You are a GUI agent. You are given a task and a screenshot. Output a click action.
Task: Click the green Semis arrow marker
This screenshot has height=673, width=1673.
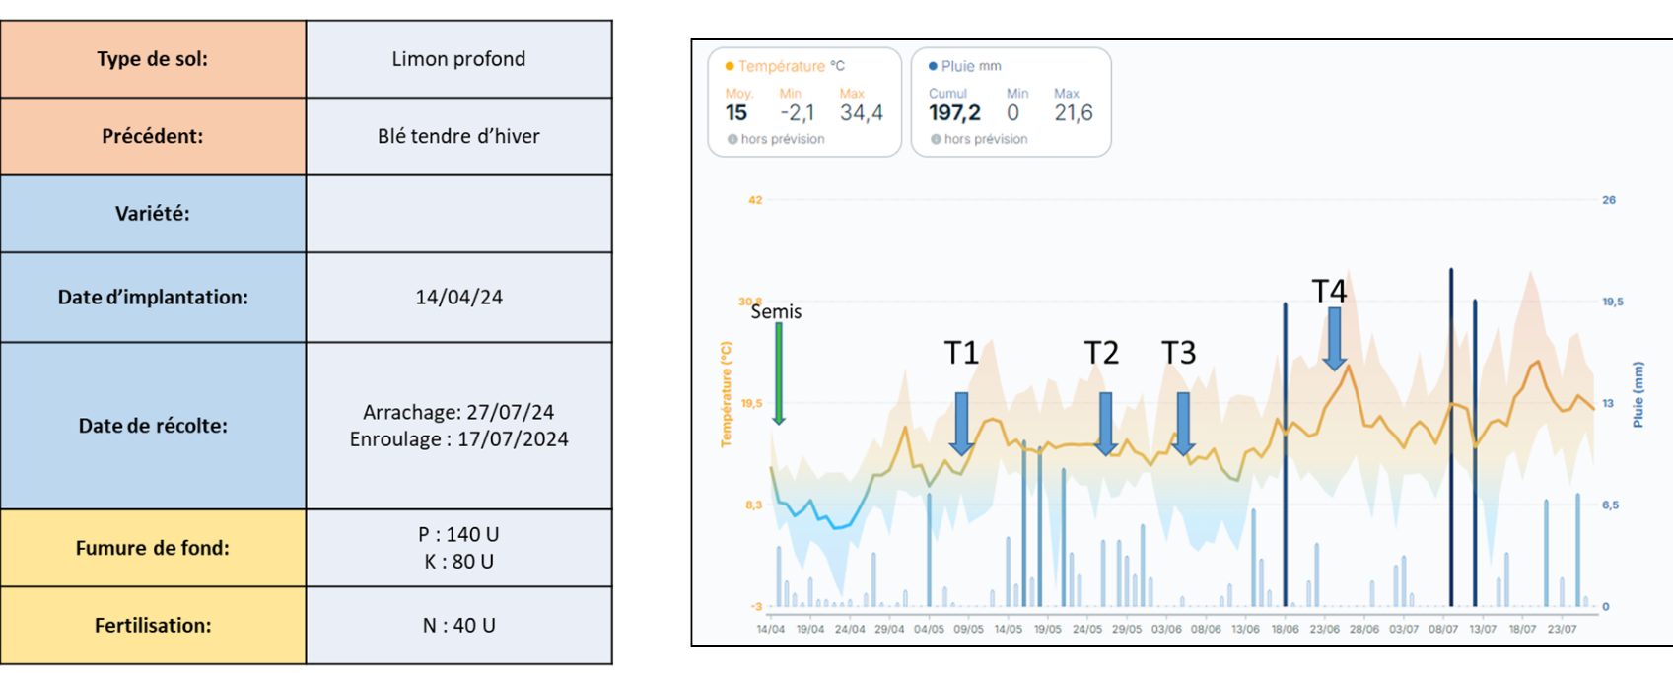[x=779, y=374]
